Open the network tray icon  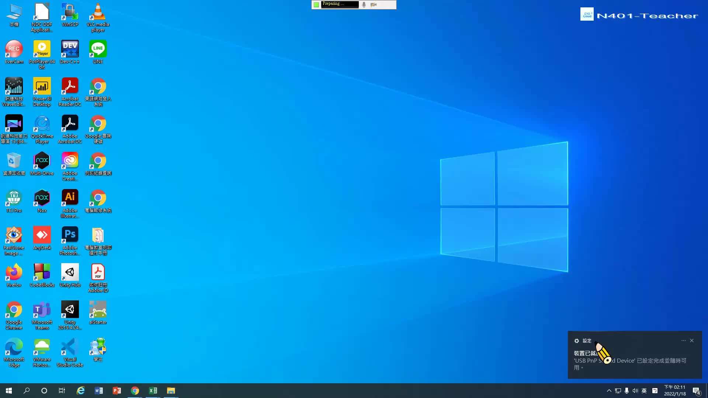(x=618, y=391)
